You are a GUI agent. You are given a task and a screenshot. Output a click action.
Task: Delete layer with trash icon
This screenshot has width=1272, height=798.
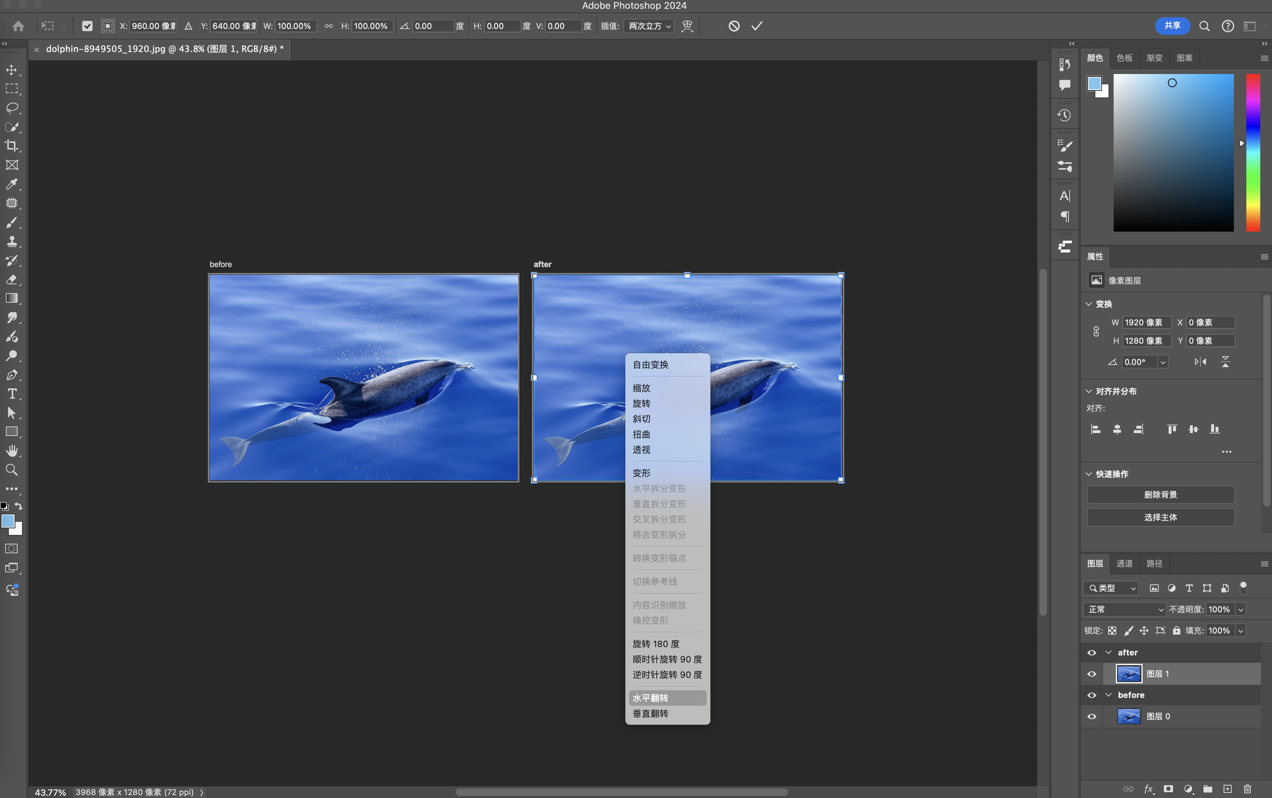(1247, 788)
